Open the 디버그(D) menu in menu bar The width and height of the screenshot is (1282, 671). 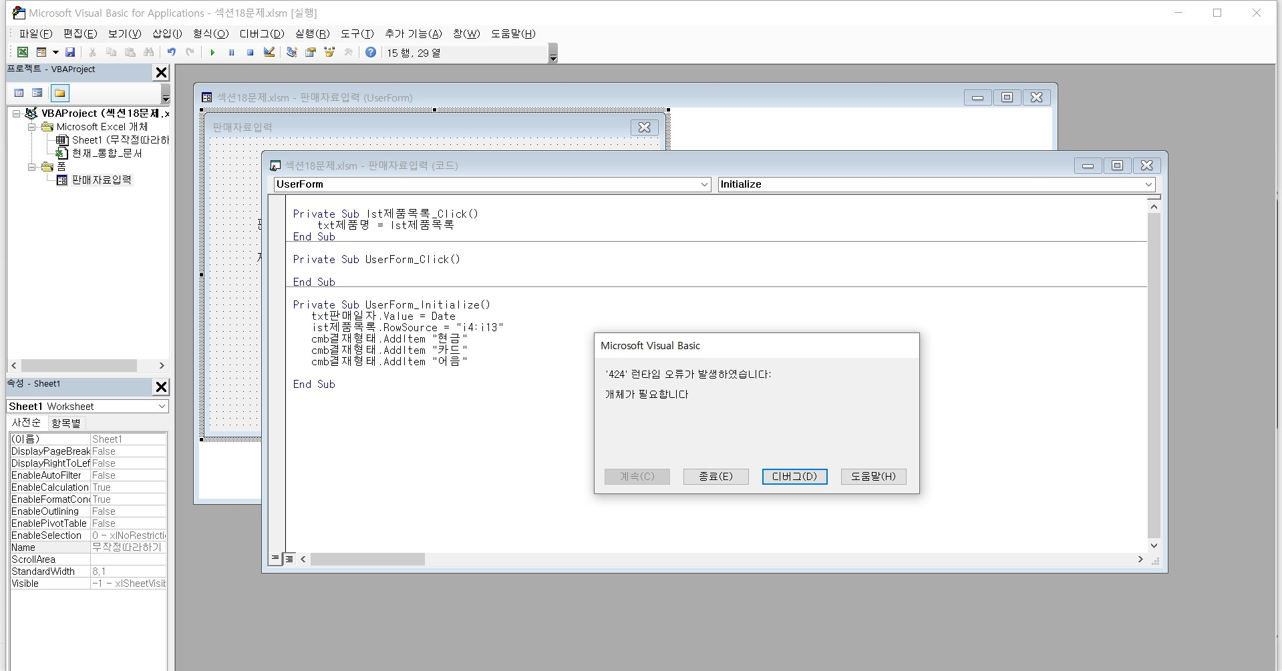click(262, 33)
